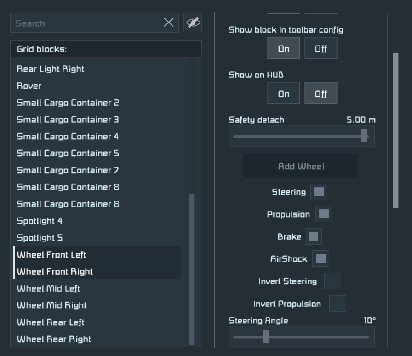The width and height of the screenshot is (412, 356).
Task: Toggle the Propulsion checkbox
Action: [x=324, y=214]
